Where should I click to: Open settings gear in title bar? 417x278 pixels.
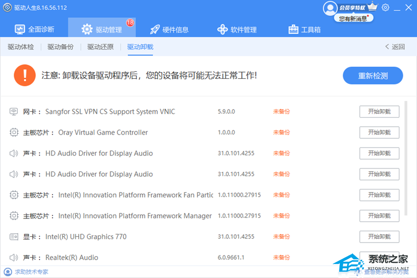click(x=385, y=7)
